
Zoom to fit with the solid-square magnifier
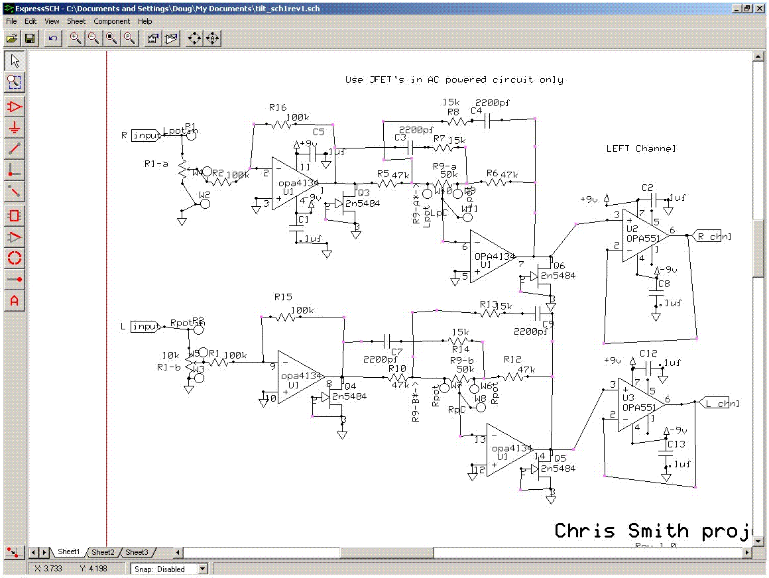pyautogui.click(x=111, y=38)
